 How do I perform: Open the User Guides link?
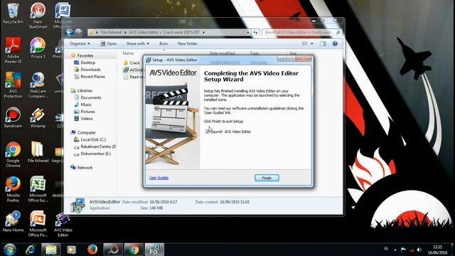159,178
